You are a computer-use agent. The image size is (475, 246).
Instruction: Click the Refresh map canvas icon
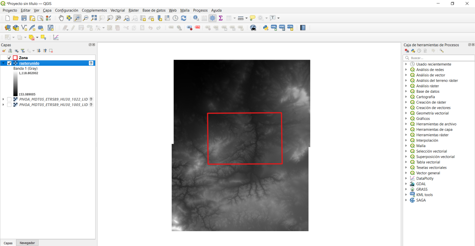coord(184,18)
